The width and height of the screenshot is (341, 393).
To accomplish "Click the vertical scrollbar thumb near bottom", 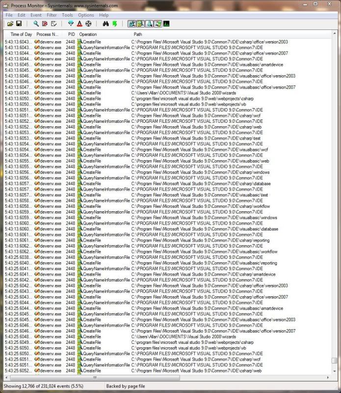I will 335,361.
